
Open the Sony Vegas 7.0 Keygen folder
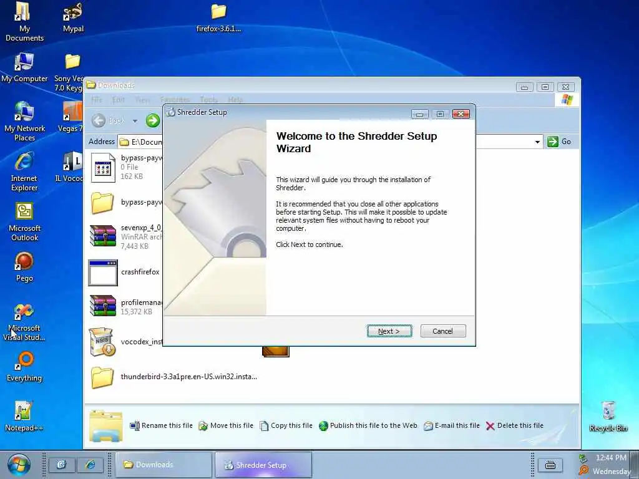point(70,72)
